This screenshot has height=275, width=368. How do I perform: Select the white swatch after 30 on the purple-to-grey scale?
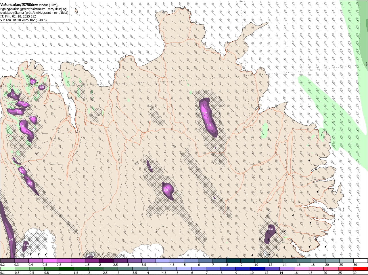pyautogui.click(x=361, y=261)
